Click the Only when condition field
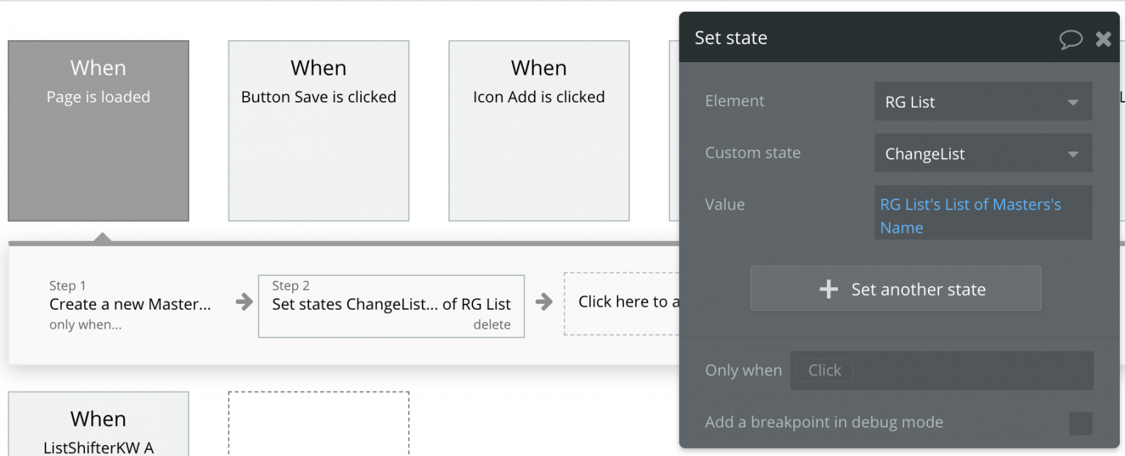The height and width of the screenshot is (456, 1125). pyautogui.click(x=941, y=370)
